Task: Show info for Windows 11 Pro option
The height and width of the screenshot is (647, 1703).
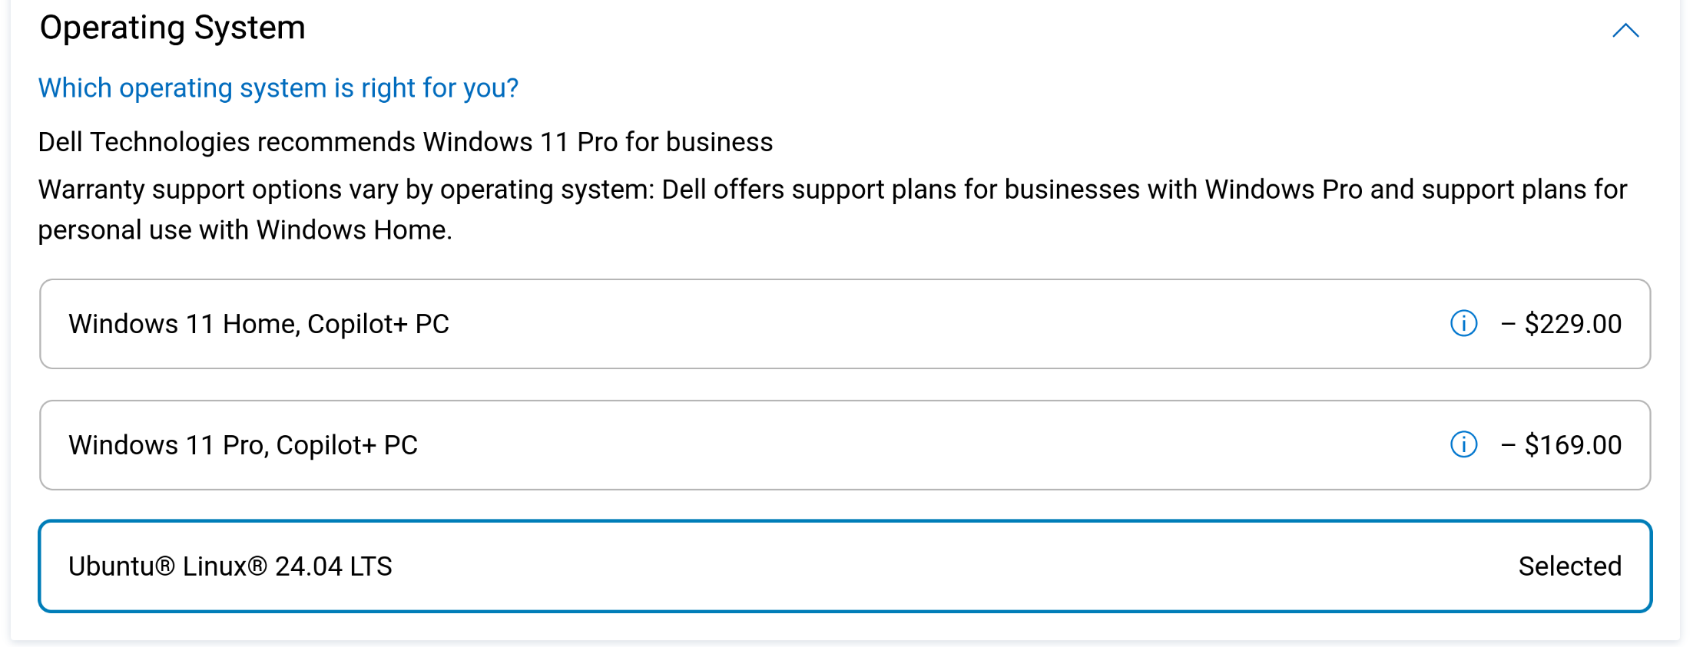Action: (x=1463, y=444)
